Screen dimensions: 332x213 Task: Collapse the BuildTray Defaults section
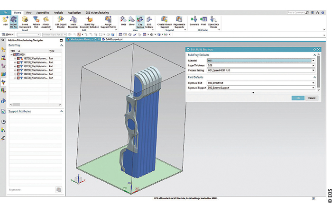pyautogui.click(x=314, y=55)
